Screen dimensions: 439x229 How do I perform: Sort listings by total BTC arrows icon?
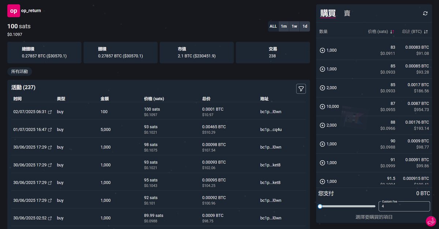point(426,32)
